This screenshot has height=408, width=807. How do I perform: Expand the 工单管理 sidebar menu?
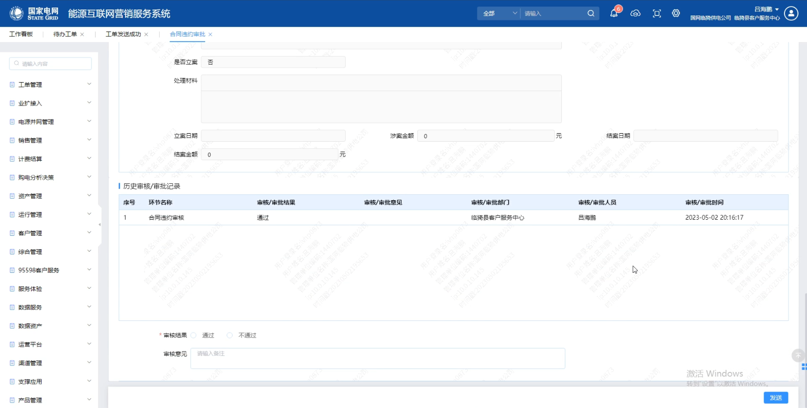[x=50, y=85]
